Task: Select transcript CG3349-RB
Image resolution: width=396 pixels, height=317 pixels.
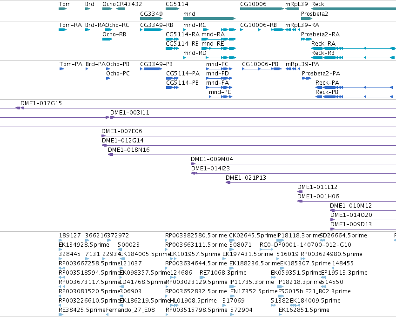Action: coord(151,30)
